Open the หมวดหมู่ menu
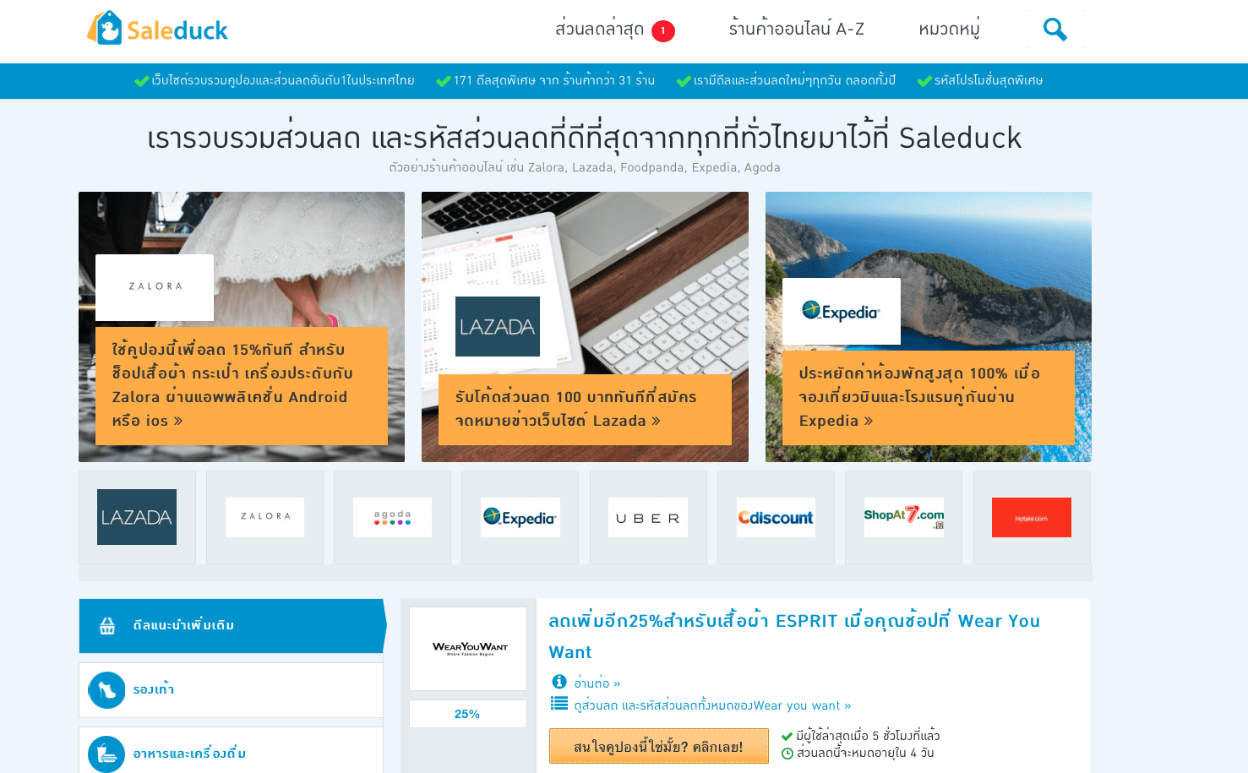This screenshot has width=1248, height=773. 949,30
